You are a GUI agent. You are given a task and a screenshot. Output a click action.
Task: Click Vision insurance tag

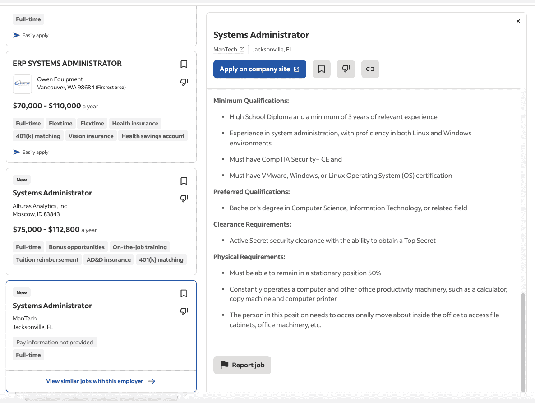point(91,136)
